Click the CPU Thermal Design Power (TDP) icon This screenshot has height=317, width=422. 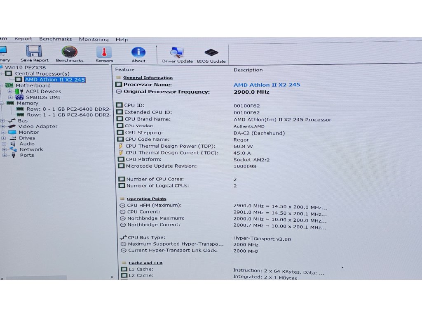pos(121,146)
